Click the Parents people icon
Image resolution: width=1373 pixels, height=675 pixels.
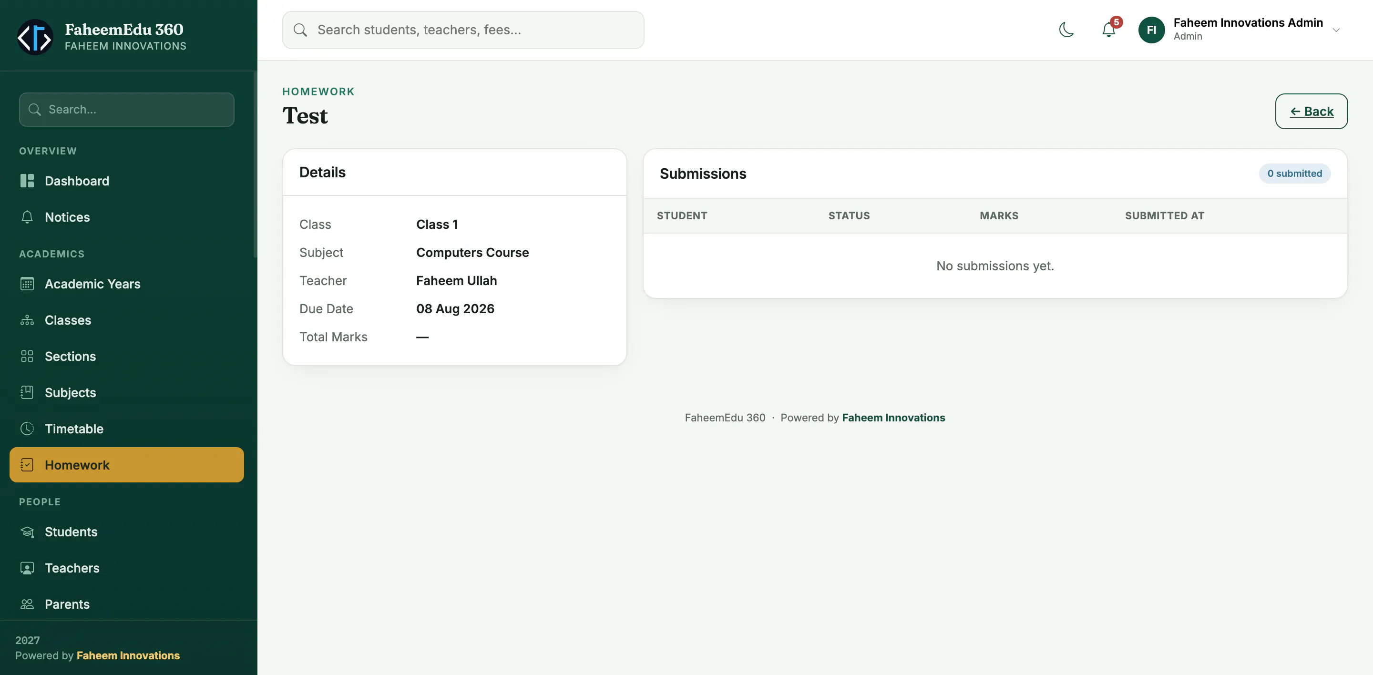pyautogui.click(x=27, y=604)
